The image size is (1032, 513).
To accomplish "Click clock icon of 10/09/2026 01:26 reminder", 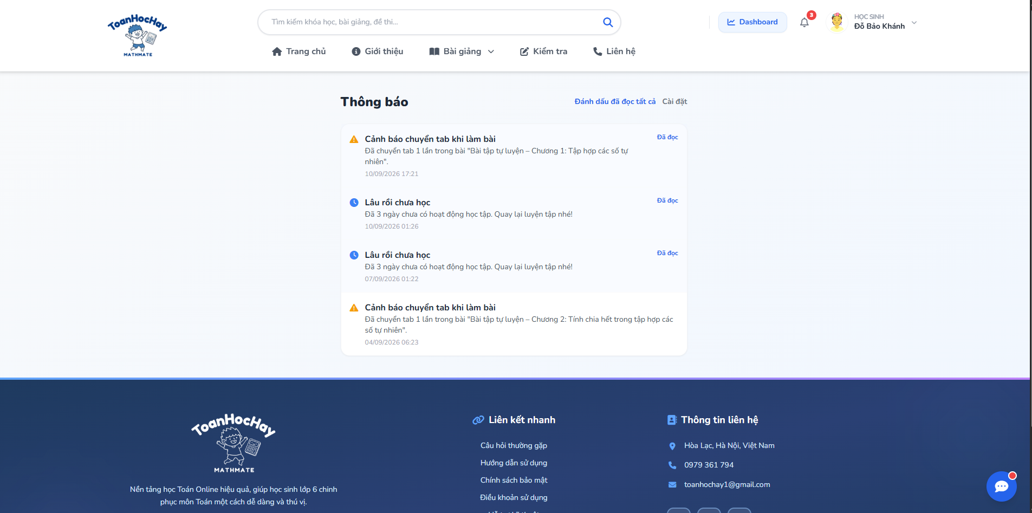I will coord(354,203).
